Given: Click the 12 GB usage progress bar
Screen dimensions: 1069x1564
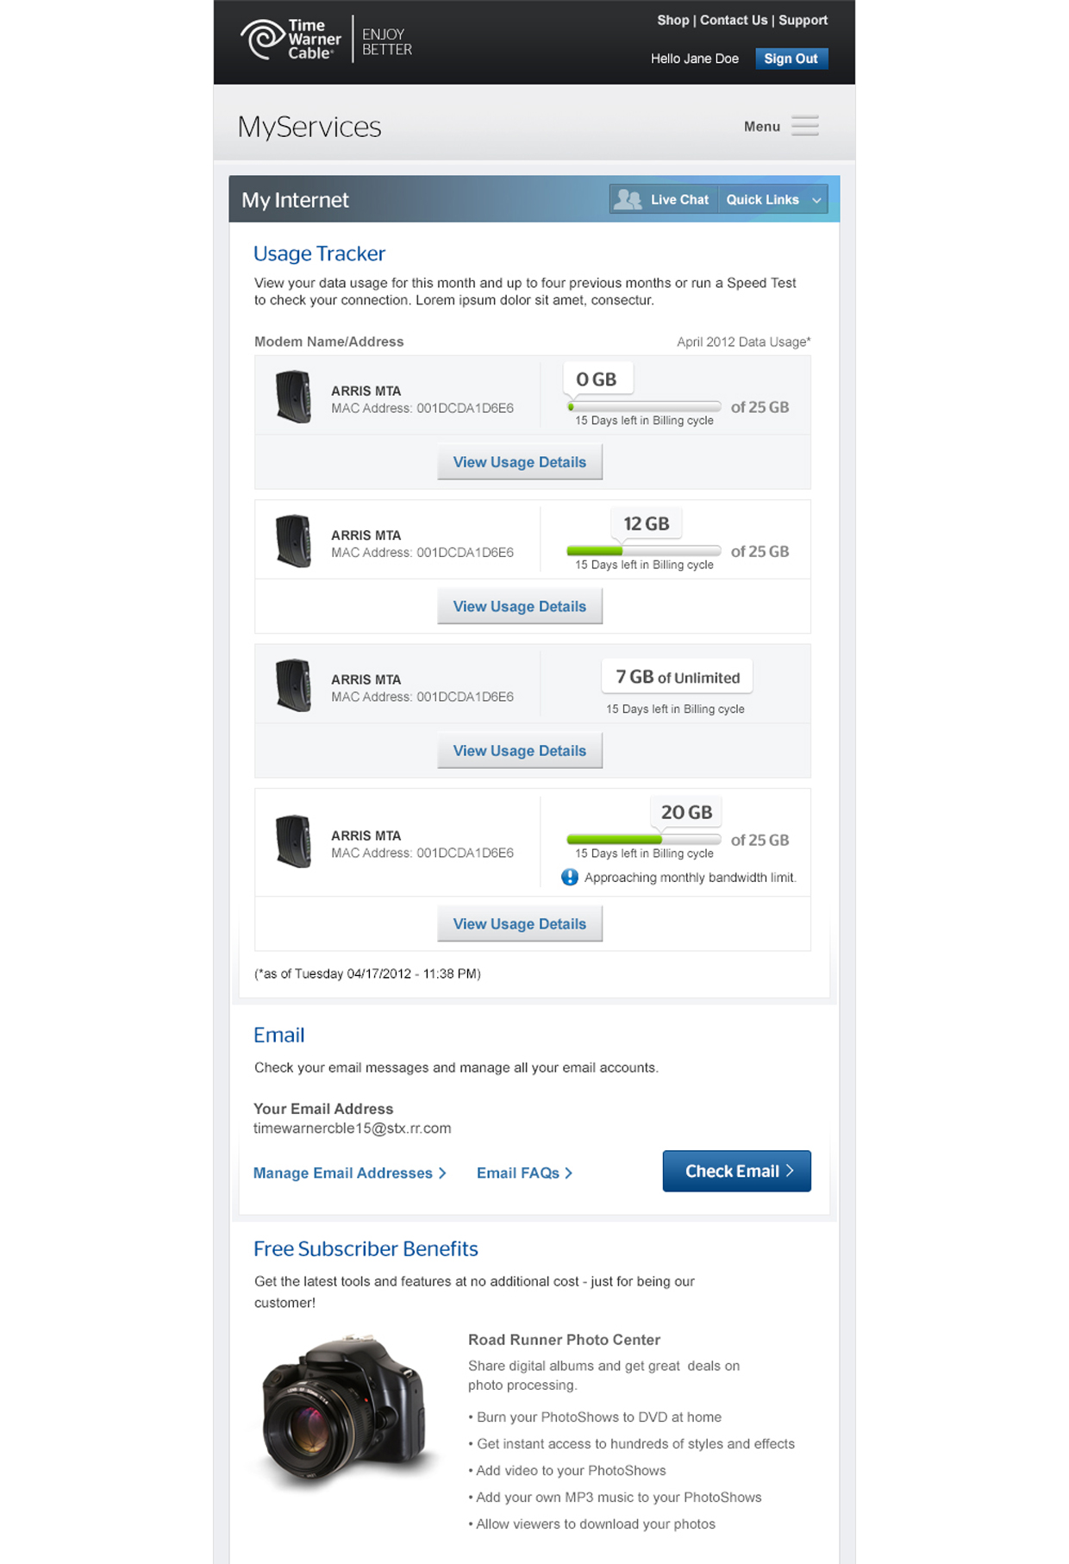Looking at the screenshot, I should coord(643,551).
